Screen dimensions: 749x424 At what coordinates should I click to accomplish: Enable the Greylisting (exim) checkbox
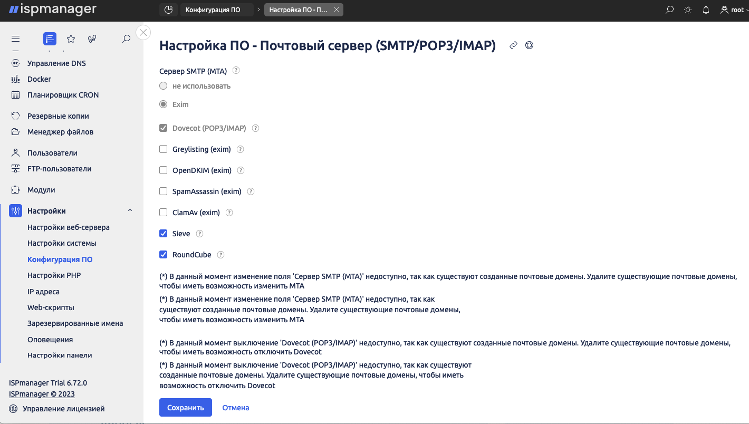(x=164, y=149)
